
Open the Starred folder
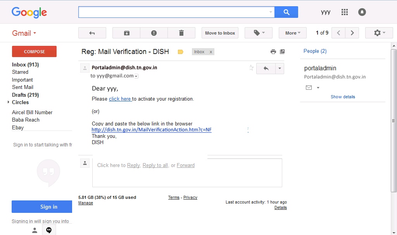pos(20,72)
